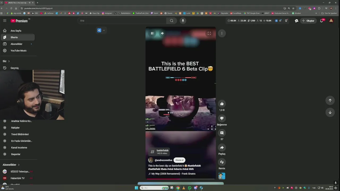
Task: Subscribe with Abone ol button
Action: 179,160
